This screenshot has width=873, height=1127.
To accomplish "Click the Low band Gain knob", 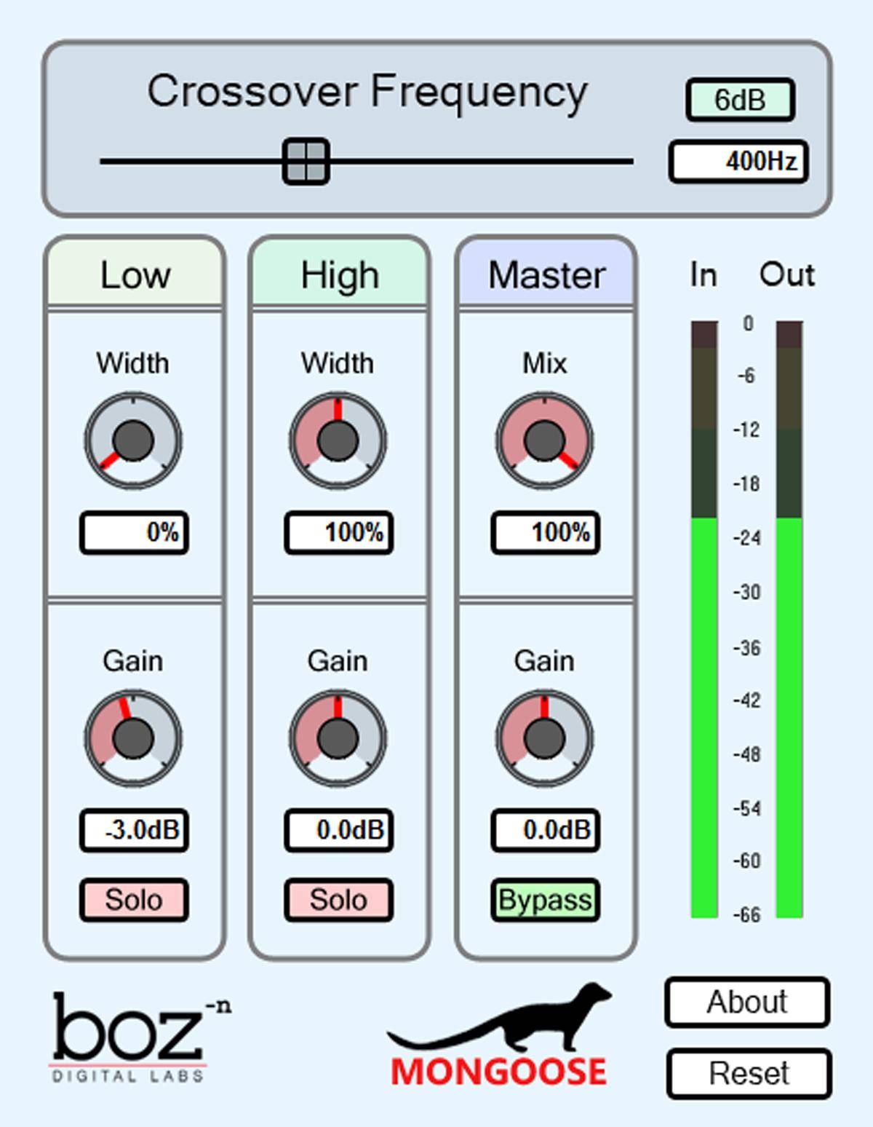I will (x=133, y=738).
